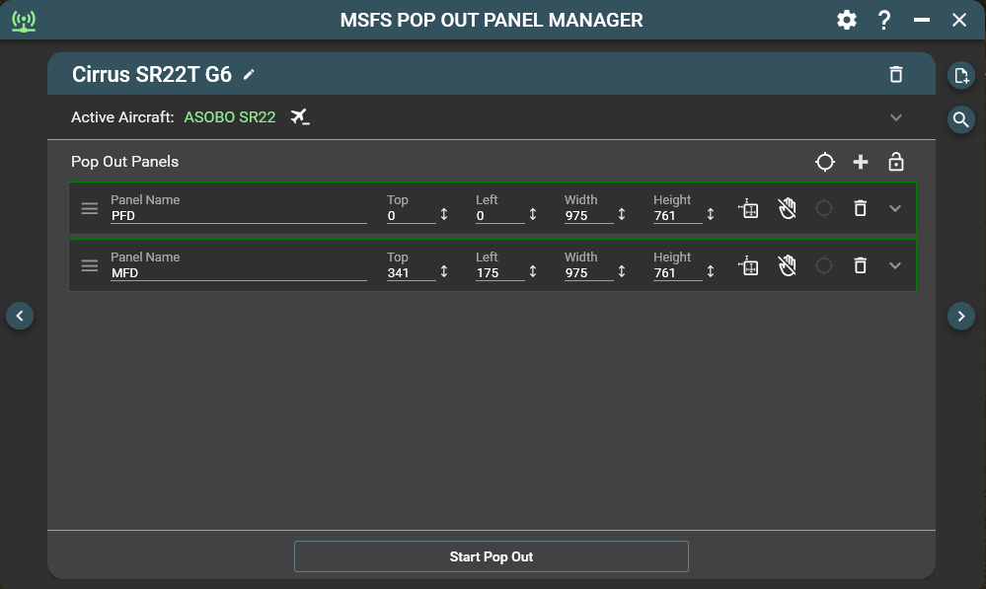Click the add pop out panel plus icon
The width and height of the screenshot is (986, 589).
tap(860, 162)
